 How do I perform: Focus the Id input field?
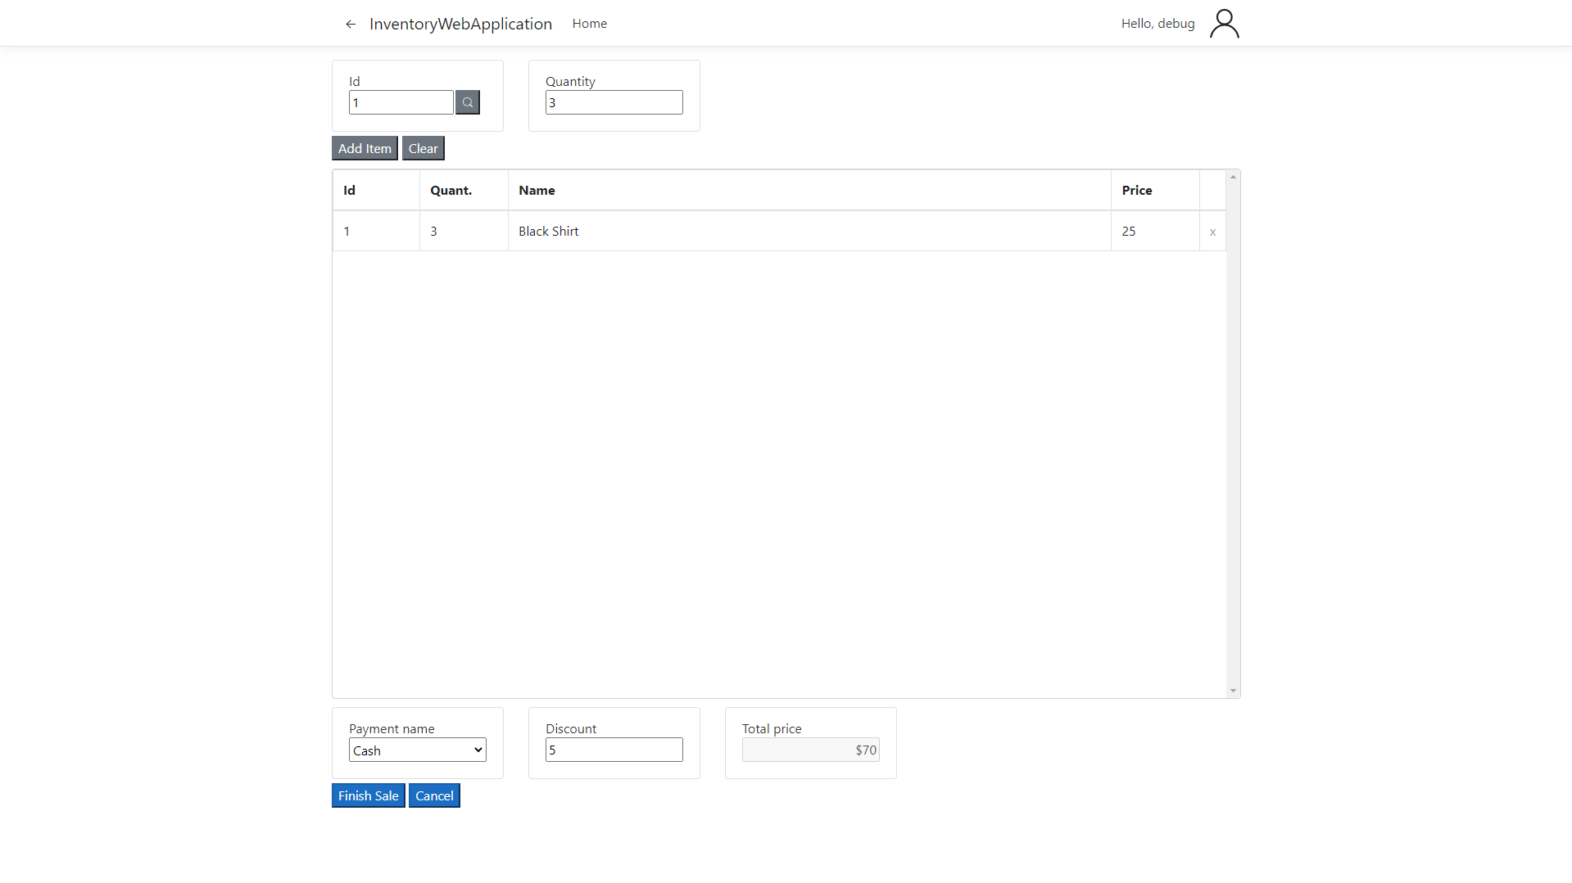point(401,102)
